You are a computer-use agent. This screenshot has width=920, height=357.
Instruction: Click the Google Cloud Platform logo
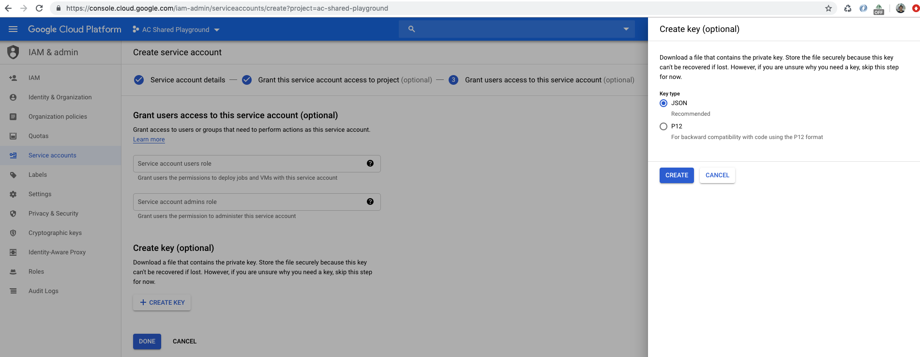click(x=75, y=29)
